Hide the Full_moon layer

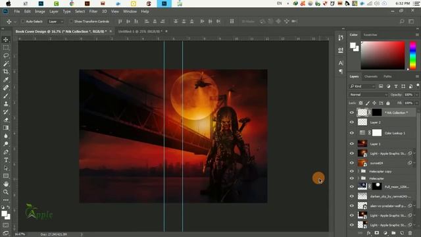(x=352, y=186)
